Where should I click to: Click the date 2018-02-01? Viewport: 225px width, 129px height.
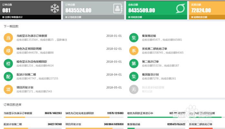click(x=114, y=49)
